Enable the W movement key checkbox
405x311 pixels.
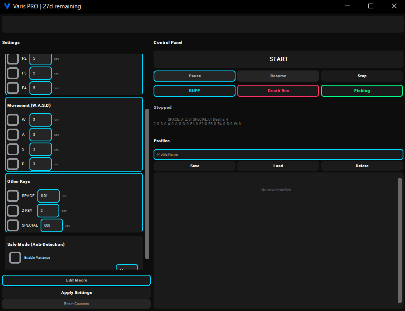pyautogui.click(x=13, y=120)
